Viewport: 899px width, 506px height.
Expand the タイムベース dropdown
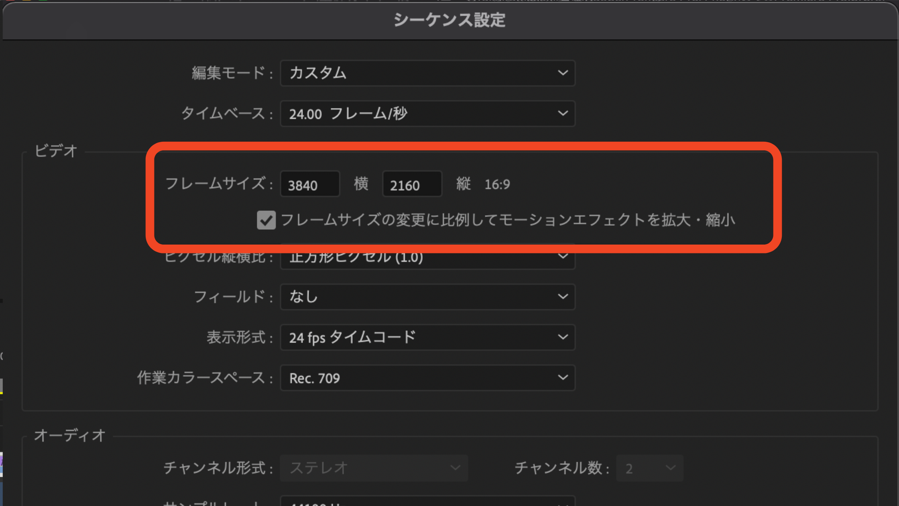click(561, 113)
